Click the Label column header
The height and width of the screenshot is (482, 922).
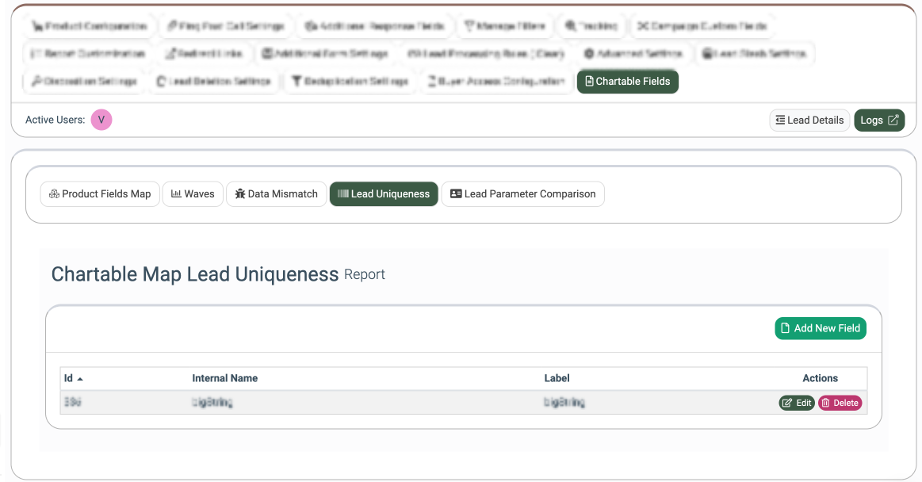click(x=557, y=379)
